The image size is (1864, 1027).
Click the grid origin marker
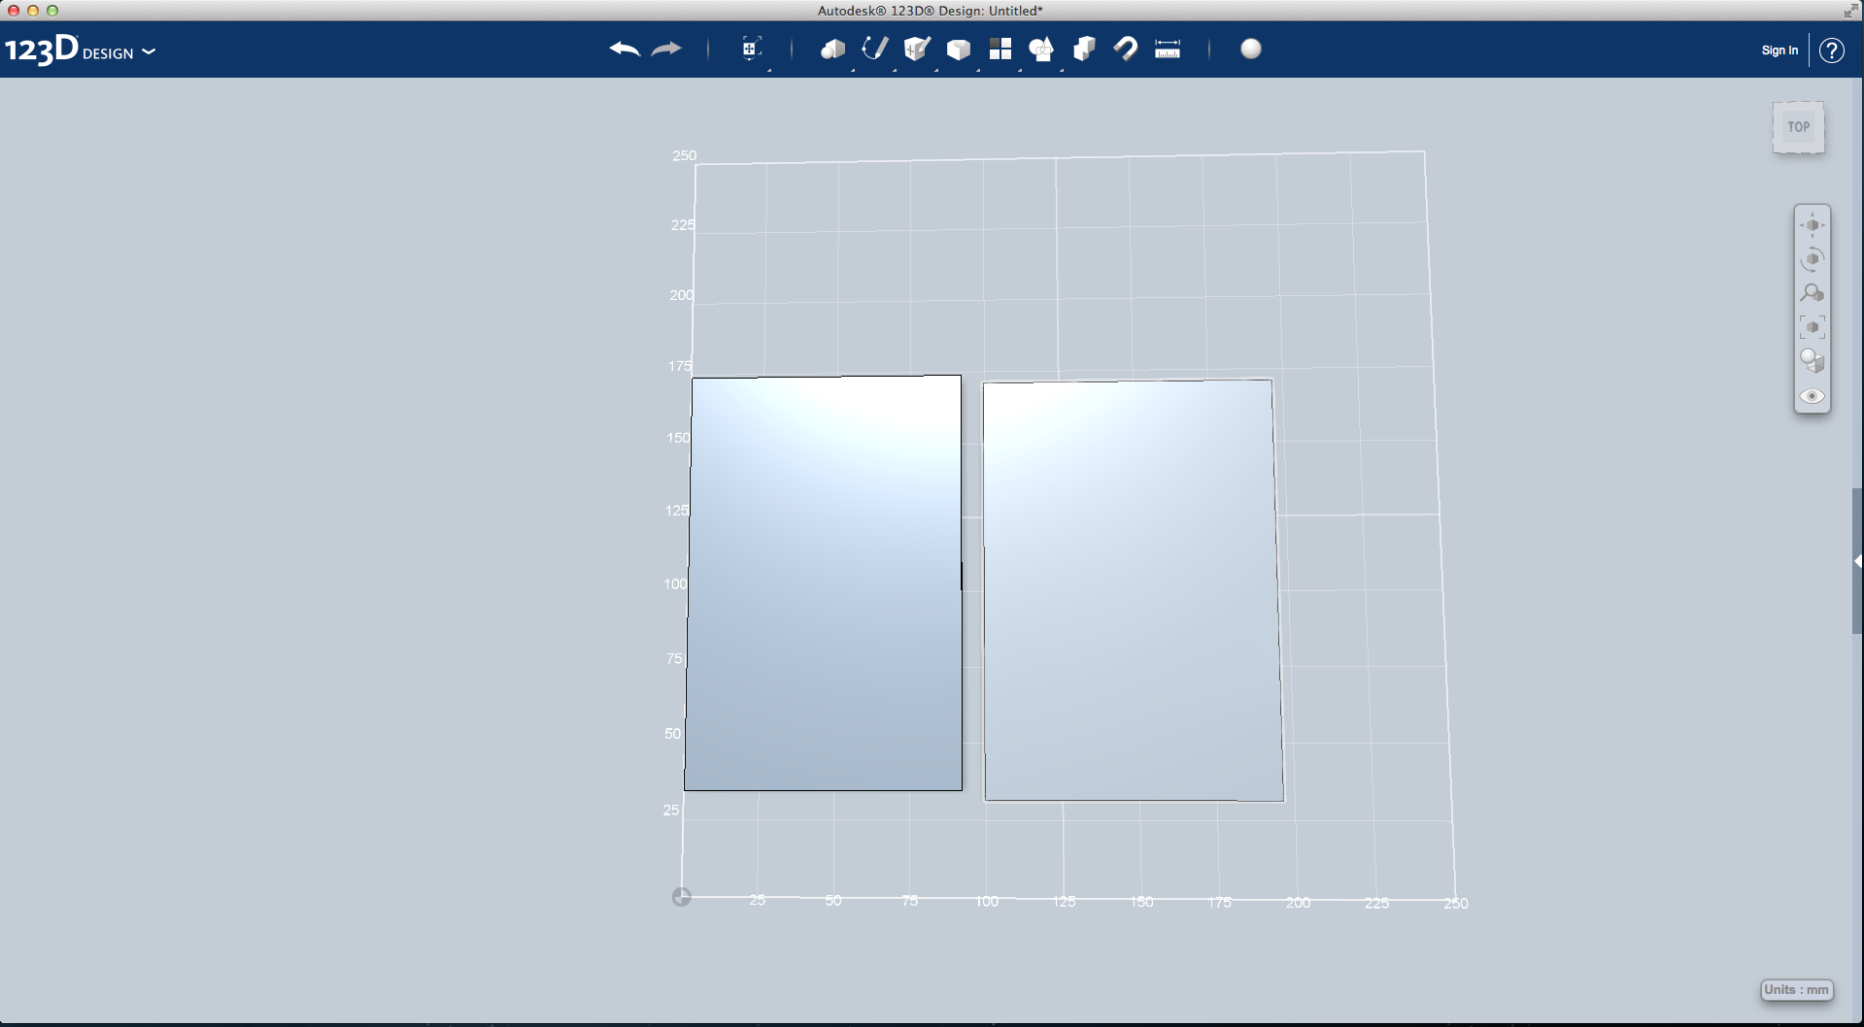(682, 897)
